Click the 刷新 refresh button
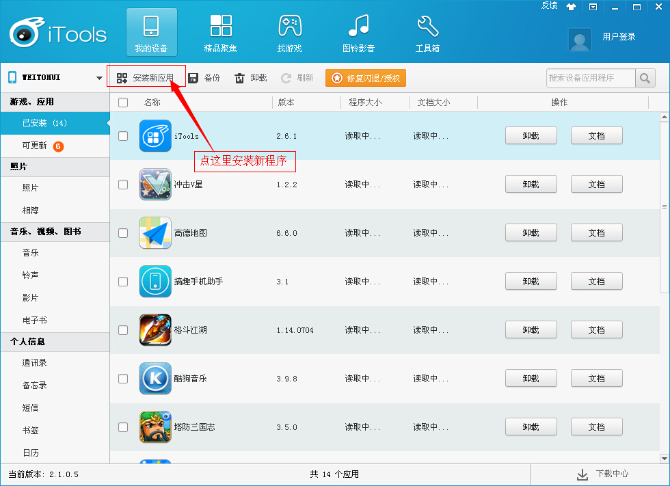This screenshot has height=486, width=670. [x=297, y=78]
